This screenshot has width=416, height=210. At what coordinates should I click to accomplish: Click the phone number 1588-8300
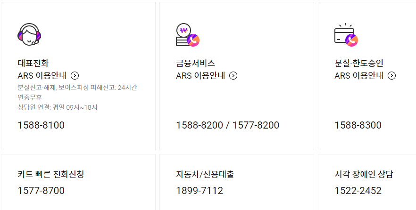coord(358,125)
